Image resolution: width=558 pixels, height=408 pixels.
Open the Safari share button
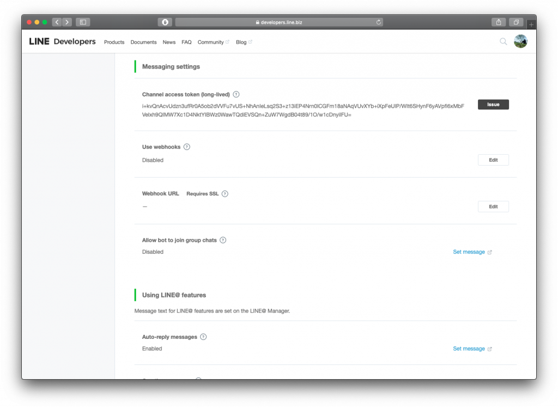(x=499, y=22)
